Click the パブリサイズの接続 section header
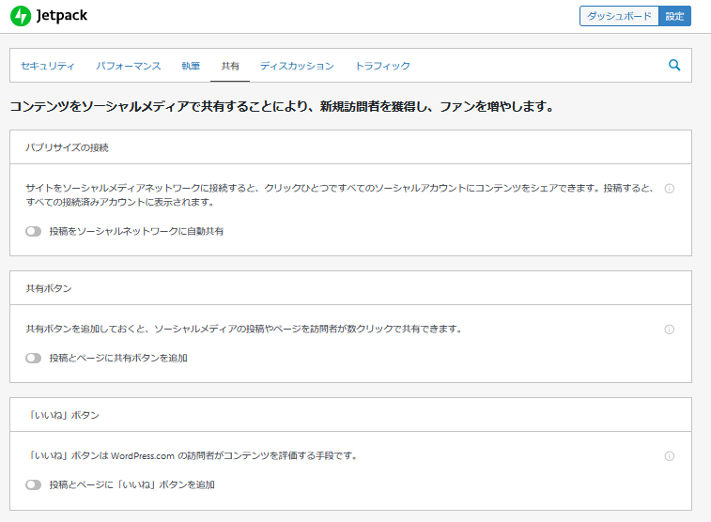711x522 pixels. (x=68, y=147)
